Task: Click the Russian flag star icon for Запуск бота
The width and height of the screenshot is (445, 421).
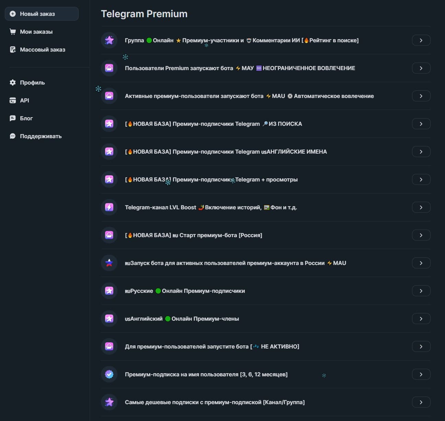Action: [109, 263]
